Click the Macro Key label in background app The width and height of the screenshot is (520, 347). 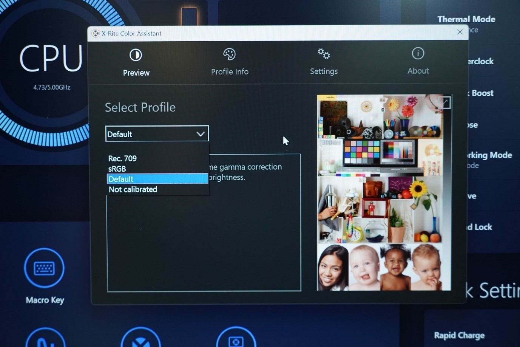[x=45, y=300]
